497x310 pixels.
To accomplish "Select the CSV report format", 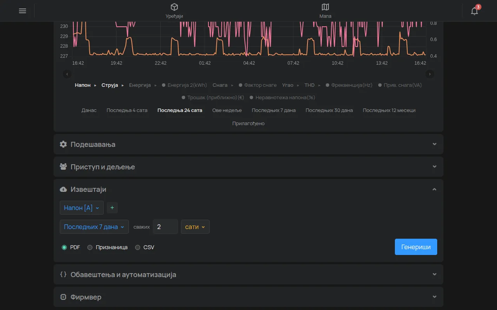I will [x=137, y=247].
